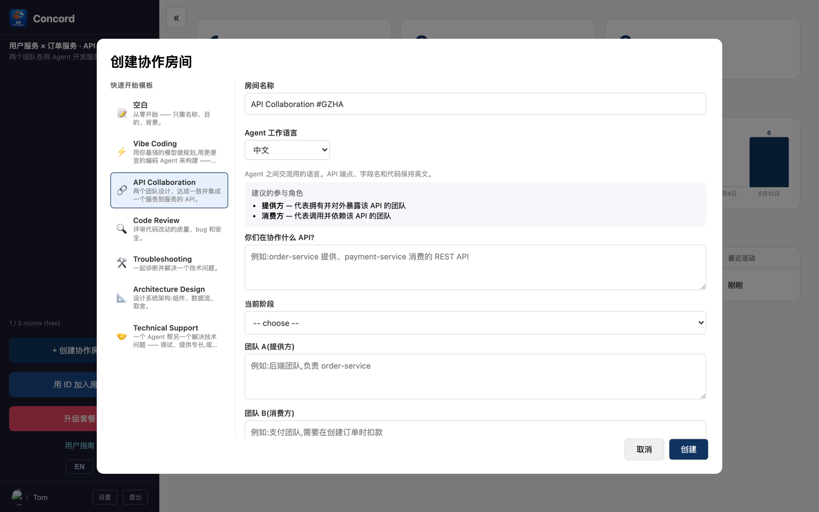The width and height of the screenshot is (819, 512).
Task: Click the Technical Support handshake icon
Action: [x=121, y=336]
